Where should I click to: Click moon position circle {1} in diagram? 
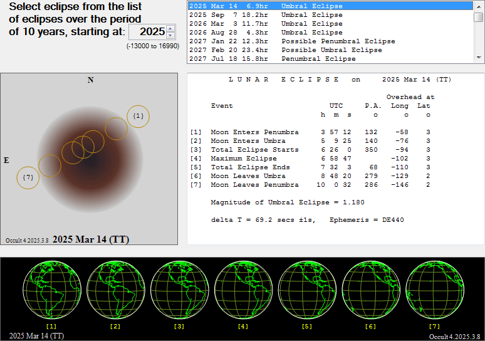(x=138, y=116)
